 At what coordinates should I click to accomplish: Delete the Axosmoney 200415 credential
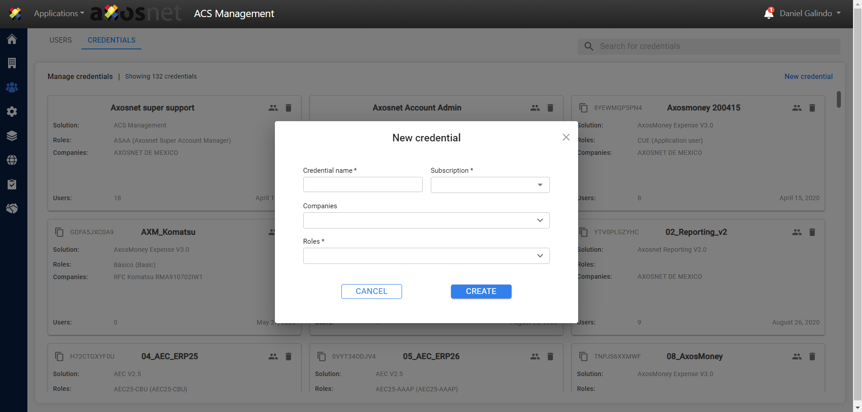pos(812,108)
